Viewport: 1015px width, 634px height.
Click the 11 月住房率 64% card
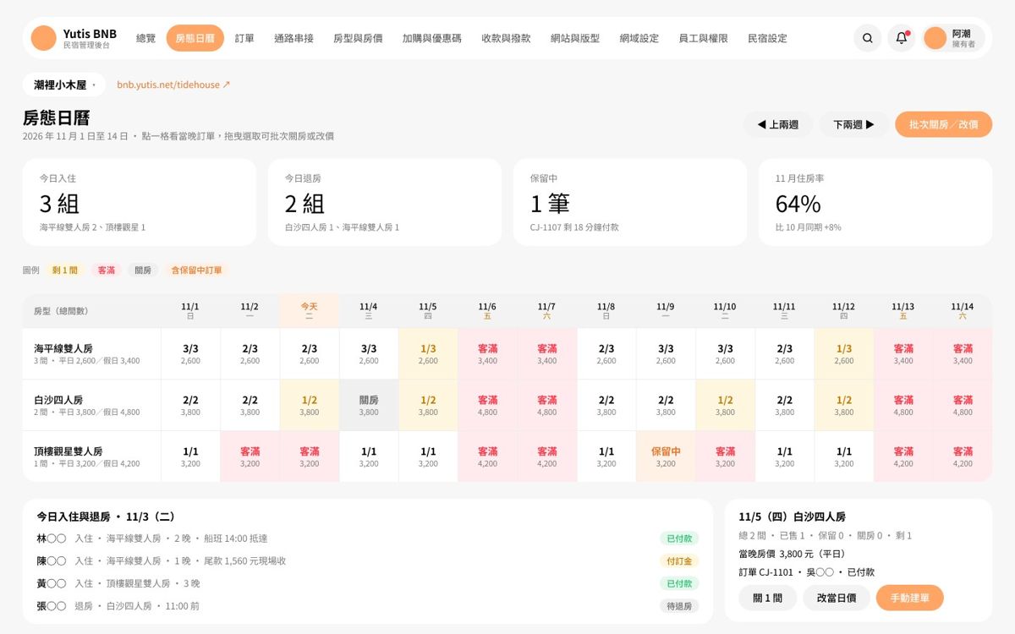[875, 202]
